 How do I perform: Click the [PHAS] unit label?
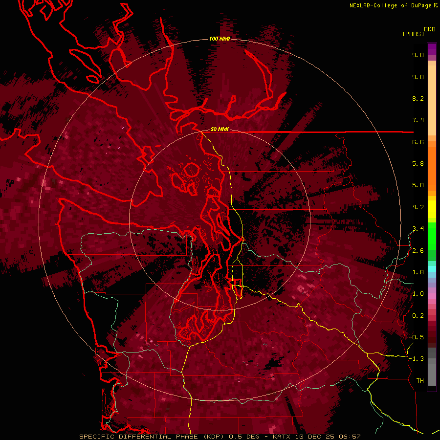tap(413, 34)
